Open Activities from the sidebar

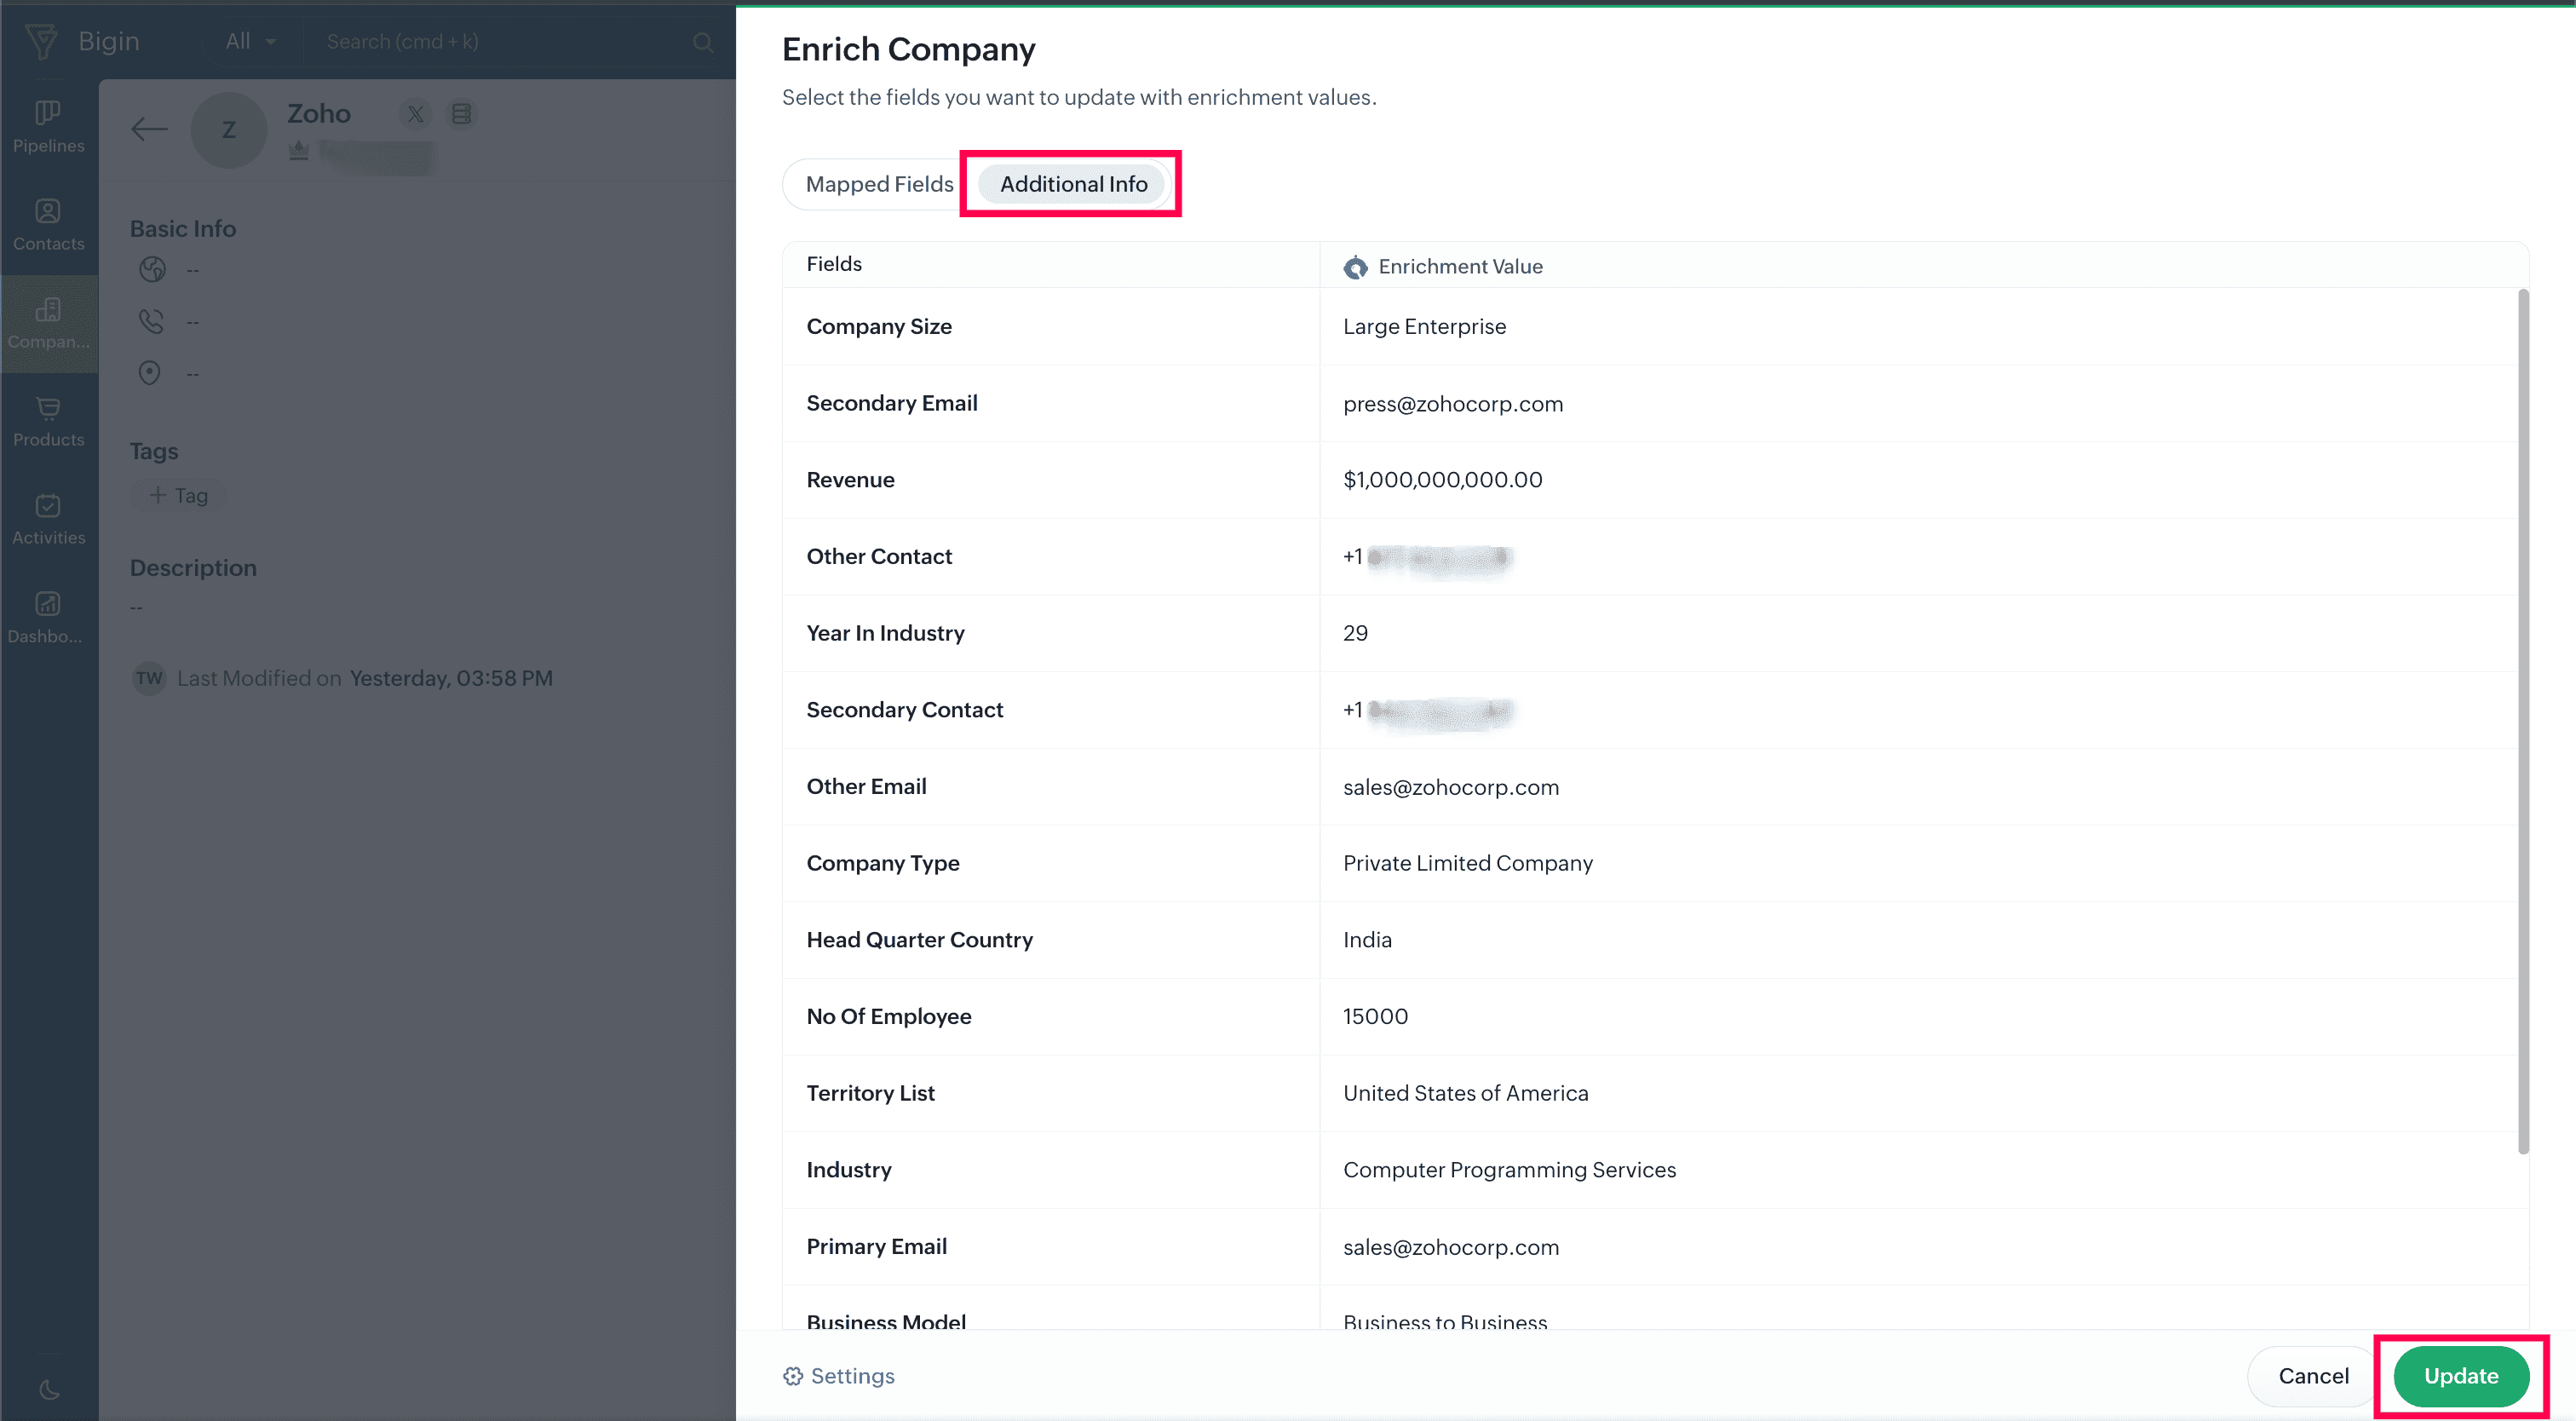point(48,519)
